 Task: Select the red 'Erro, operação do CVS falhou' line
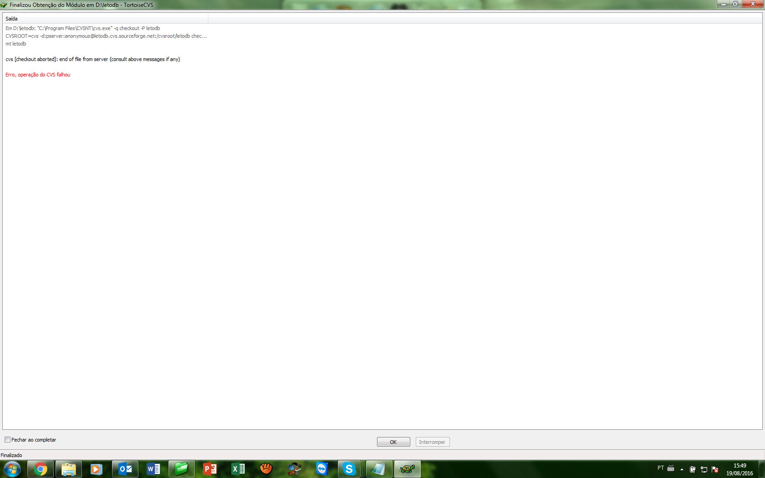pyautogui.click(x=38, y=75)
